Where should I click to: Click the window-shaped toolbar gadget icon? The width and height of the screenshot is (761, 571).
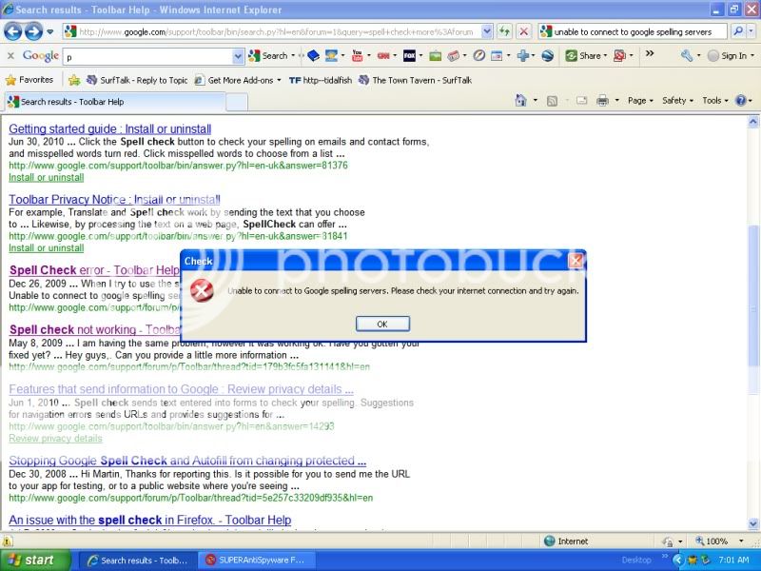(497, 56)
